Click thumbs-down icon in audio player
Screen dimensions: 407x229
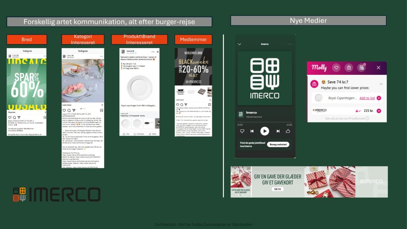(242, 131)
